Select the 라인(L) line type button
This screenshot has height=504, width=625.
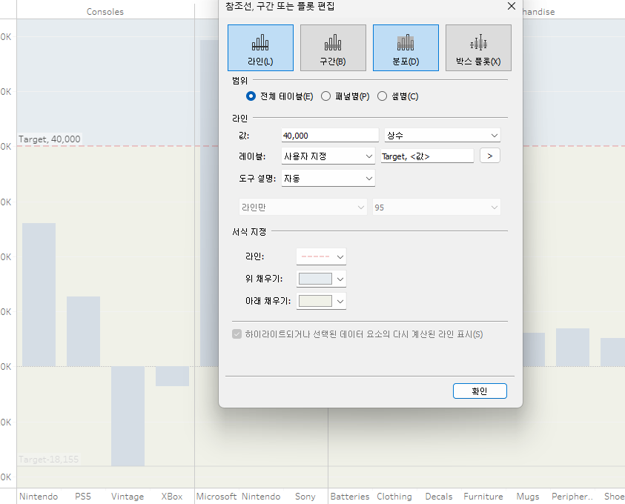260,48
